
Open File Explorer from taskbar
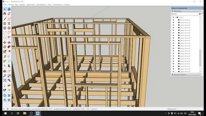click(x=24, y=113)
